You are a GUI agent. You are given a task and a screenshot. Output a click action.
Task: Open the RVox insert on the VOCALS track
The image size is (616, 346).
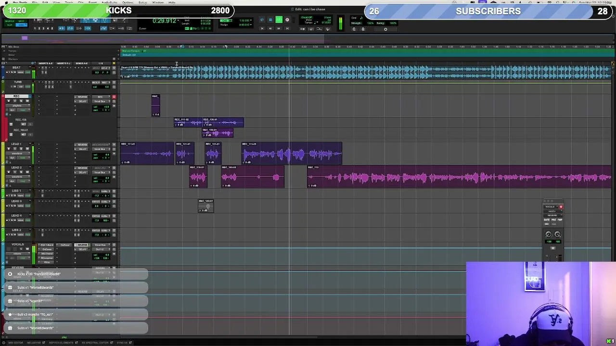46,262
